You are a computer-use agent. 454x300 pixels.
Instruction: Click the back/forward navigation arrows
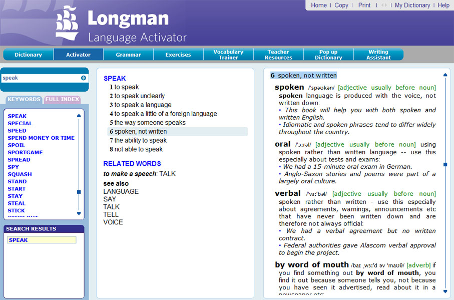pyautogui.click(x=384, y=6)
